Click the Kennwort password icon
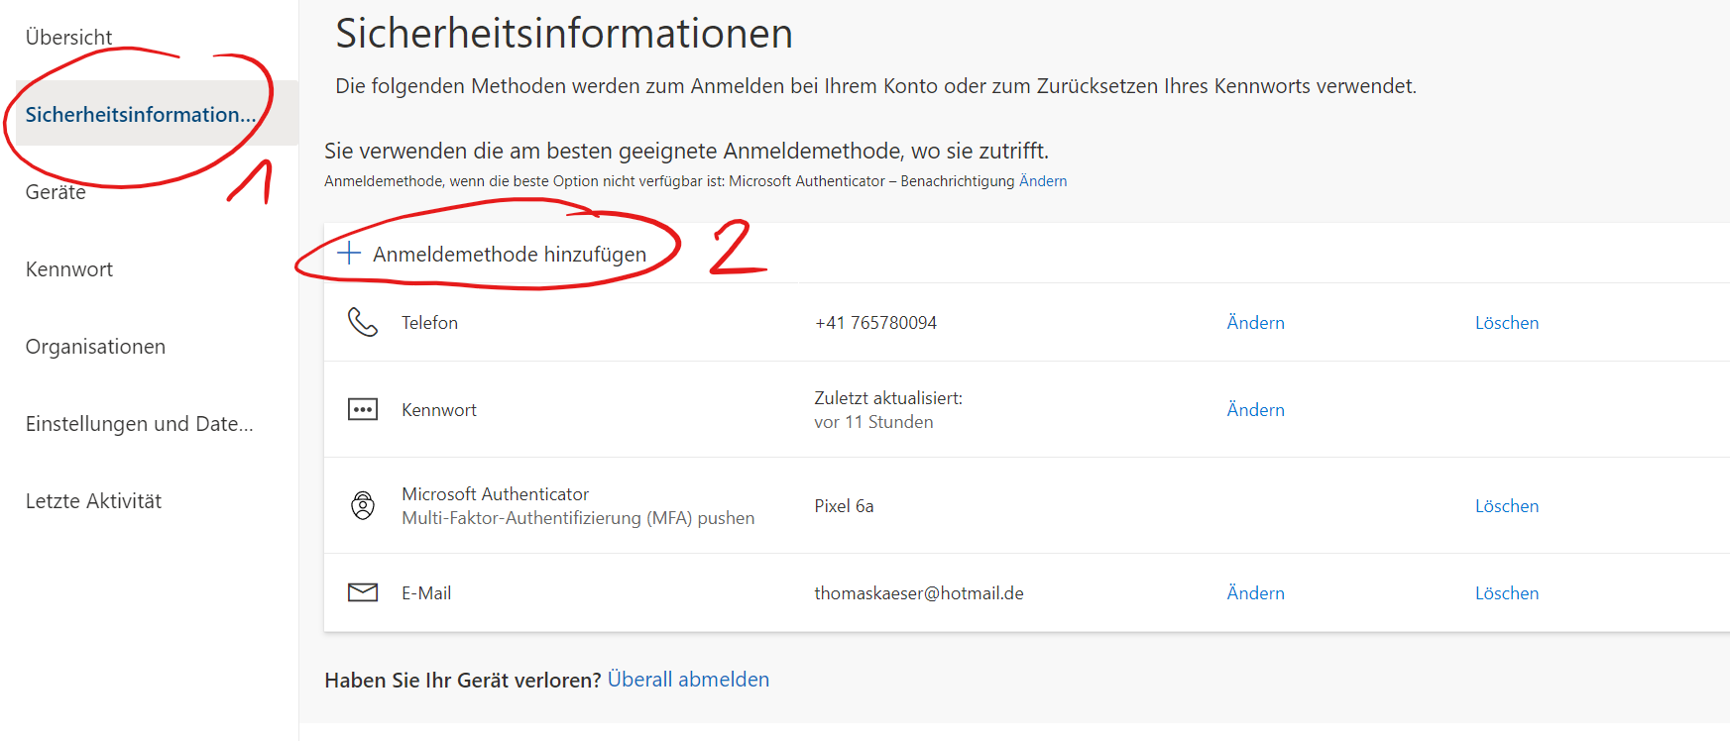Viewport: 1730px width, 741px height. [x=363, y=409]
